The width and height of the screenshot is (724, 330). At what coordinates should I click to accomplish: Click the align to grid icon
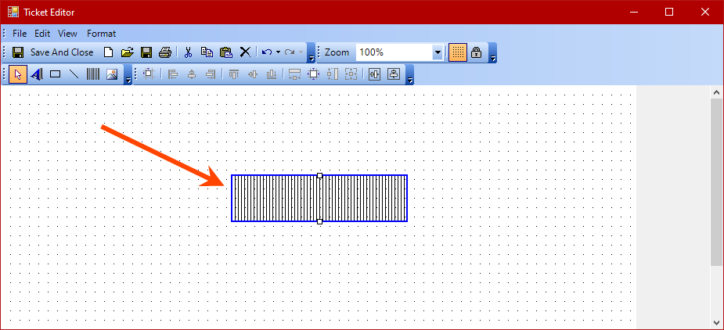coord(149,74)
